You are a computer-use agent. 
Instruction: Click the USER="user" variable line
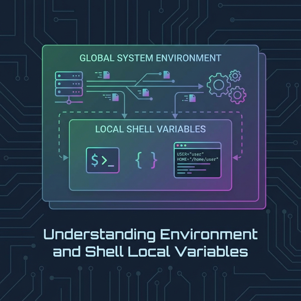point(190,154)
